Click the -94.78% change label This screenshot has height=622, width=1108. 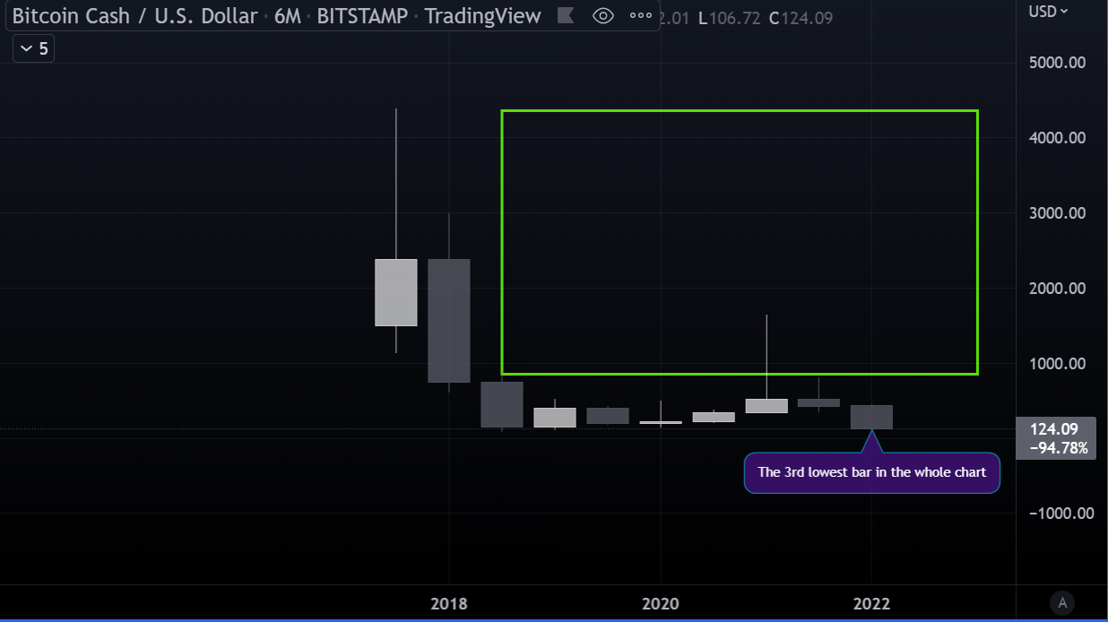(x=1058, y=448)
